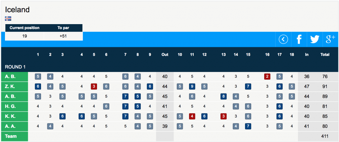Image resolution: width=339 pixels, height=142 pixels.
Task: Click the Total column header
Action: 325,54
